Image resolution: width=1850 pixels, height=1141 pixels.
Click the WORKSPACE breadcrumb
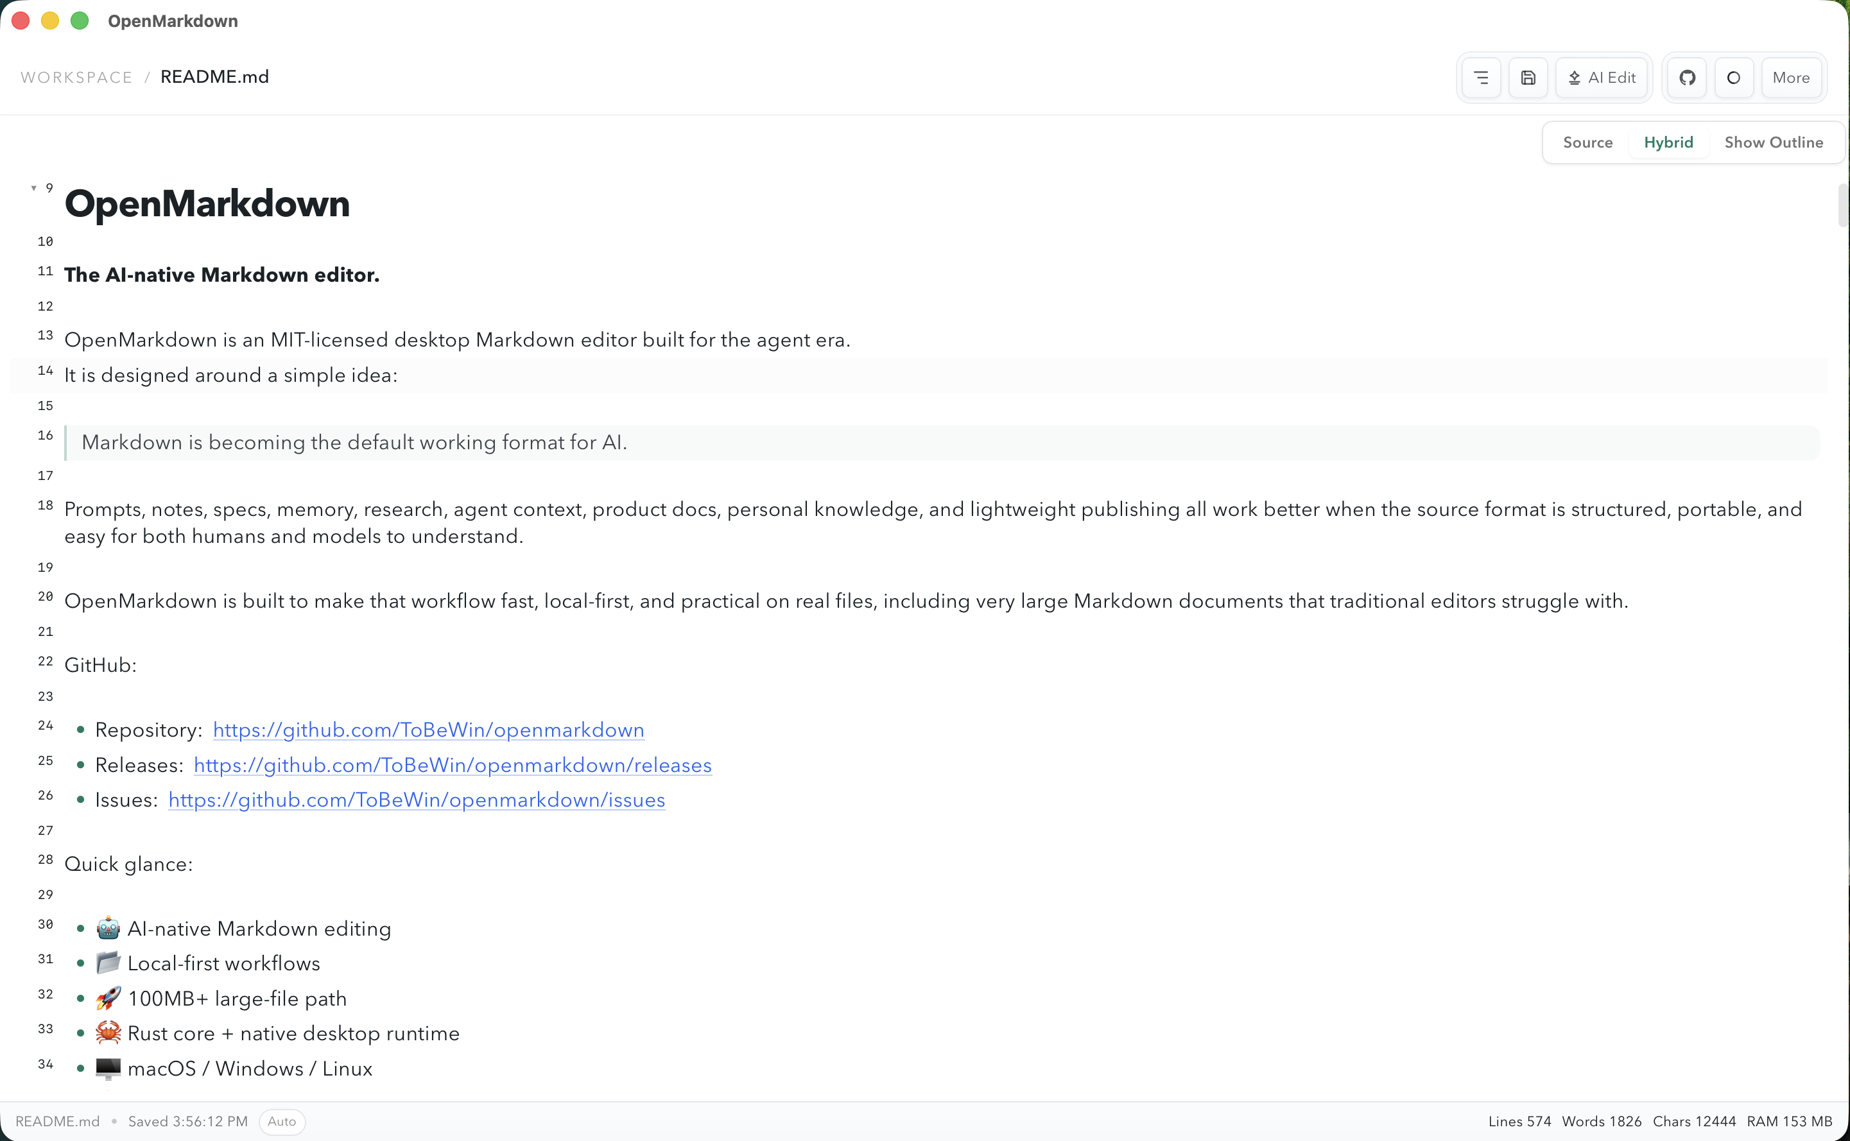[76, 77]
